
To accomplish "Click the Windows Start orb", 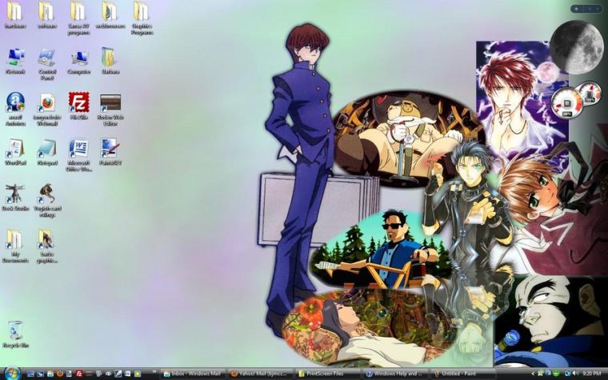I will pos(12,374).
